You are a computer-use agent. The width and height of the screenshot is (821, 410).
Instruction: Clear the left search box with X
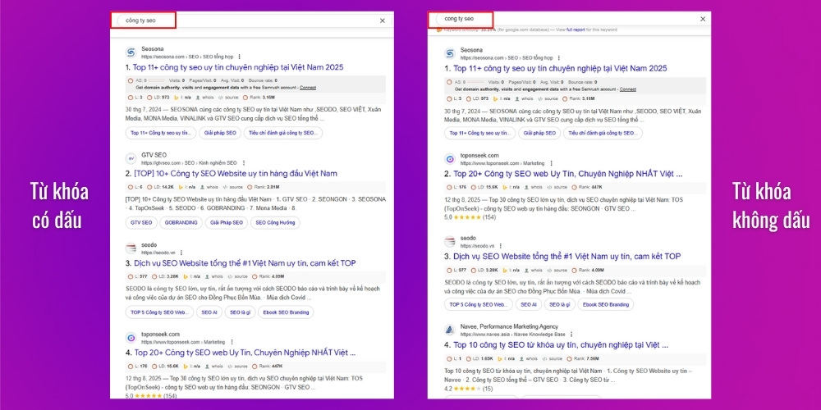[382, 20]
